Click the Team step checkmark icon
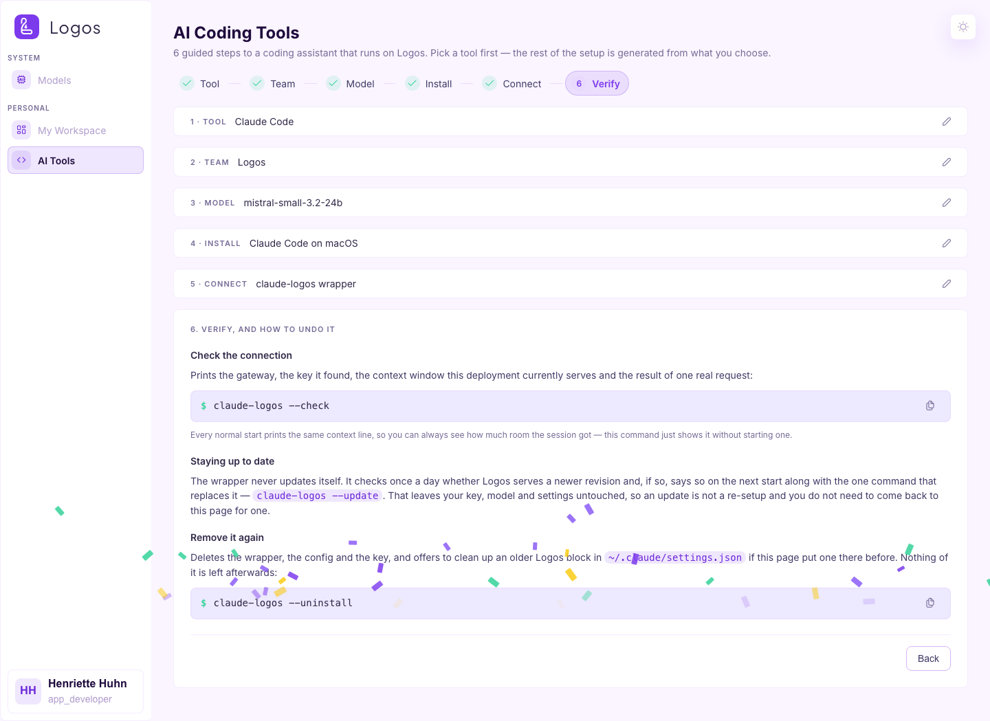This screenshot has width=990, height=721. (x=257, y=83)
